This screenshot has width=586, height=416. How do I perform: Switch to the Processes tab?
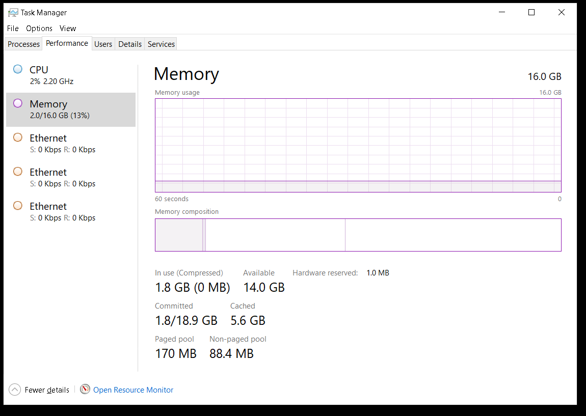tap(23, 44)
